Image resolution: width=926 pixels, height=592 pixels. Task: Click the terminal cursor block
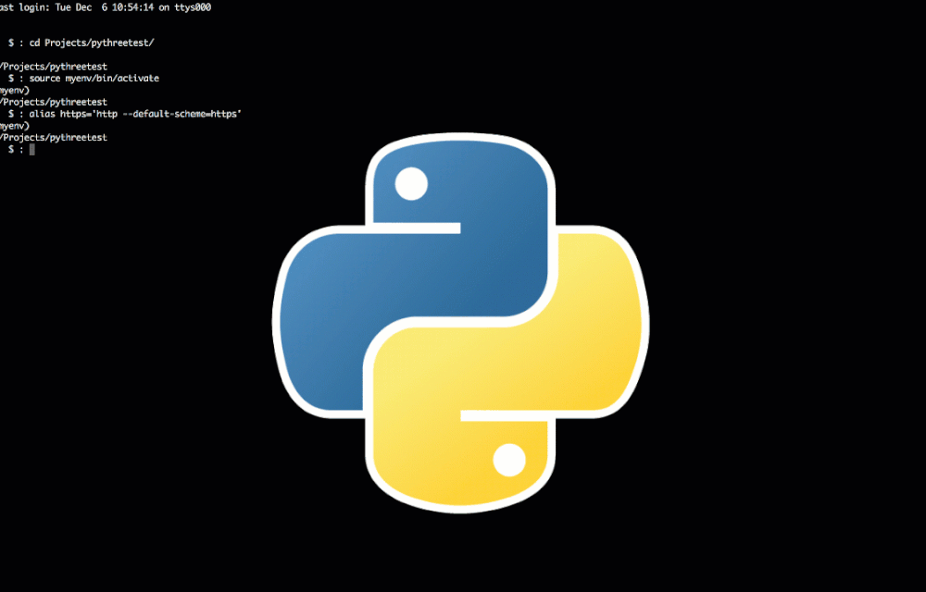coord(32,149)
